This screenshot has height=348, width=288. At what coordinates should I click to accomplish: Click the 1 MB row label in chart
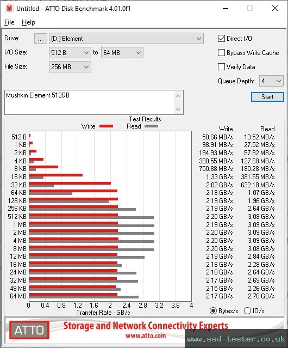(x=20, y=225)
